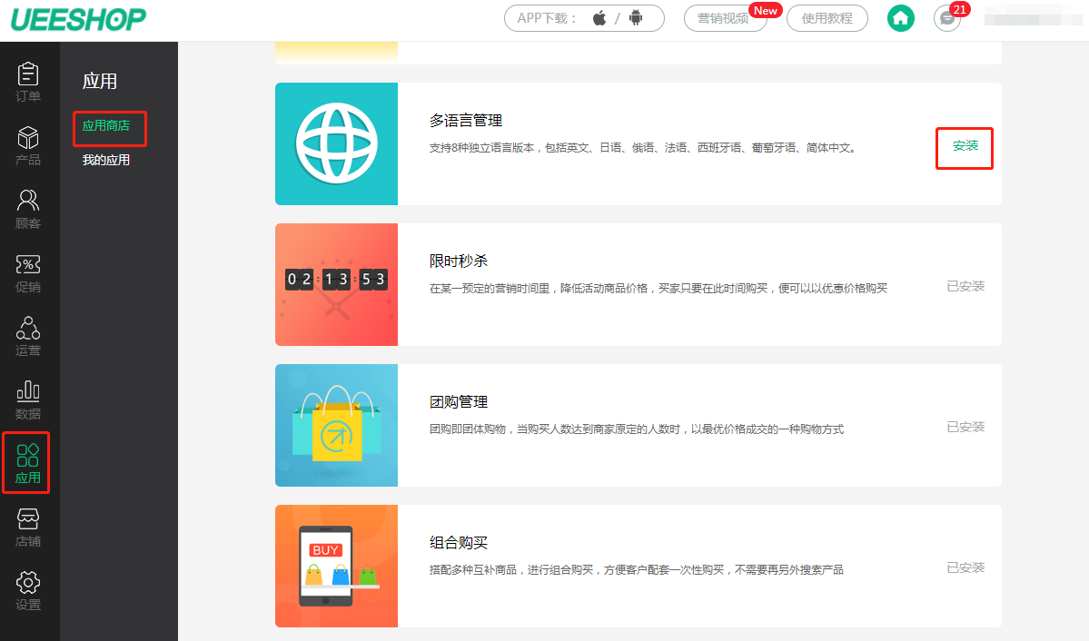Click the 团购管理 app title
The height and width of the screenshot is (641, 1089).
pyautogui.click(x=459, y=402)
